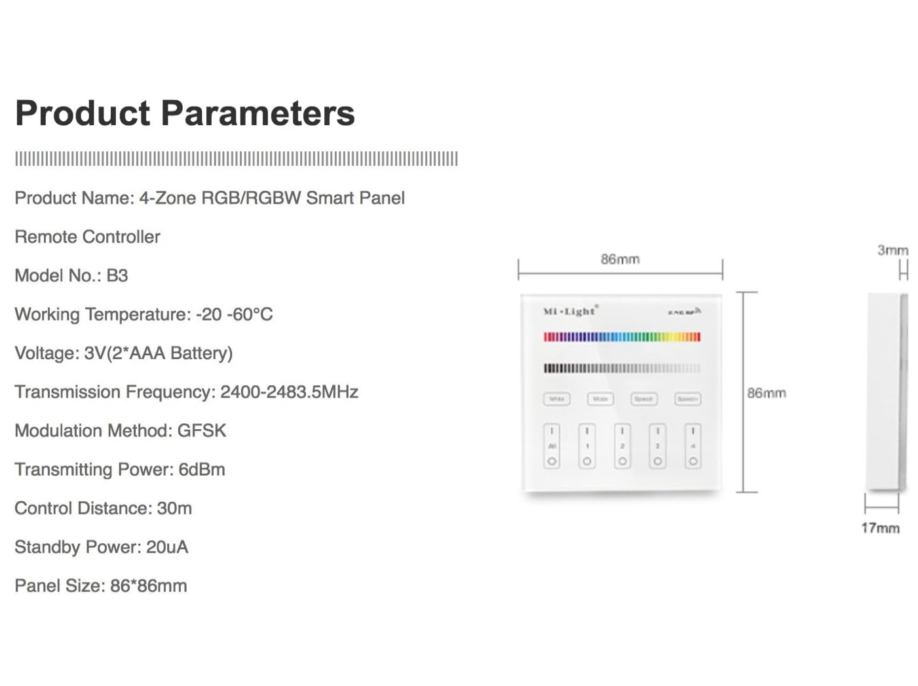Switch on zone 1 with its I symbol
Image resolution: width=918 pixels, height=686 pixels.
587,431
